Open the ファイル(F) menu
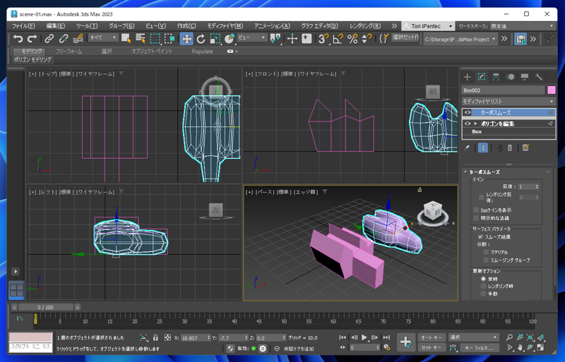Image resolution: width=565 pixels, height=362 pixels. click(23, 26)
